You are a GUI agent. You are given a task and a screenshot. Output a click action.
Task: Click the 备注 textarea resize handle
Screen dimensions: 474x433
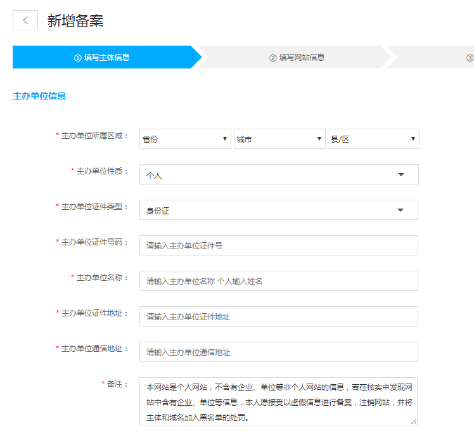pyautogui.click(x=414, y=421)
